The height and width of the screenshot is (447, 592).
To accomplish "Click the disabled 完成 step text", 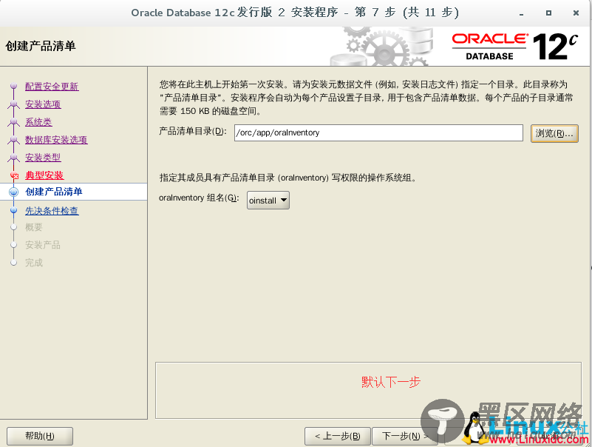I will (x=33, y=263).
